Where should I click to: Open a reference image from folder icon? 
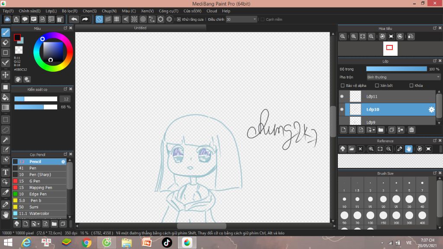pyautogui.click(x=351, y=149)
